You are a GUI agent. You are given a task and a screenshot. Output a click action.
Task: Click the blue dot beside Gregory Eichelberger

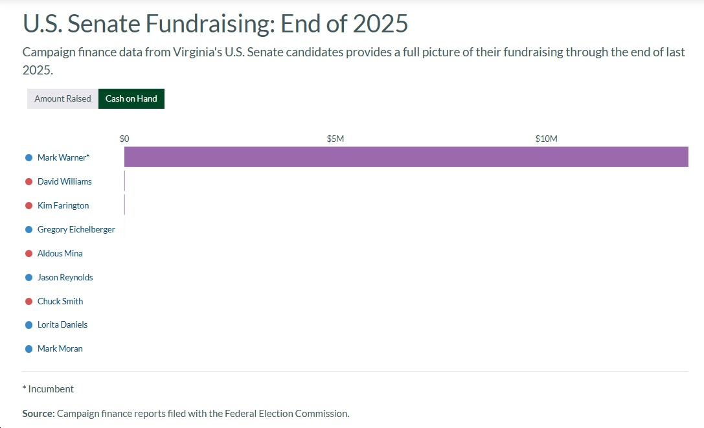28,229
